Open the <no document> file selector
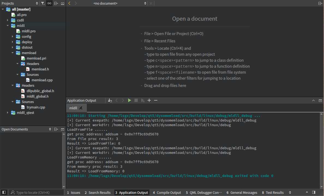The image size is (324, 196). (120, 3)
